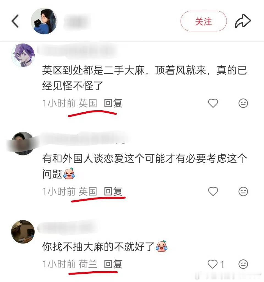This screenshot has height=282, width=264.
Task: Tap the back arrow icon
Action: pos(15,21)
